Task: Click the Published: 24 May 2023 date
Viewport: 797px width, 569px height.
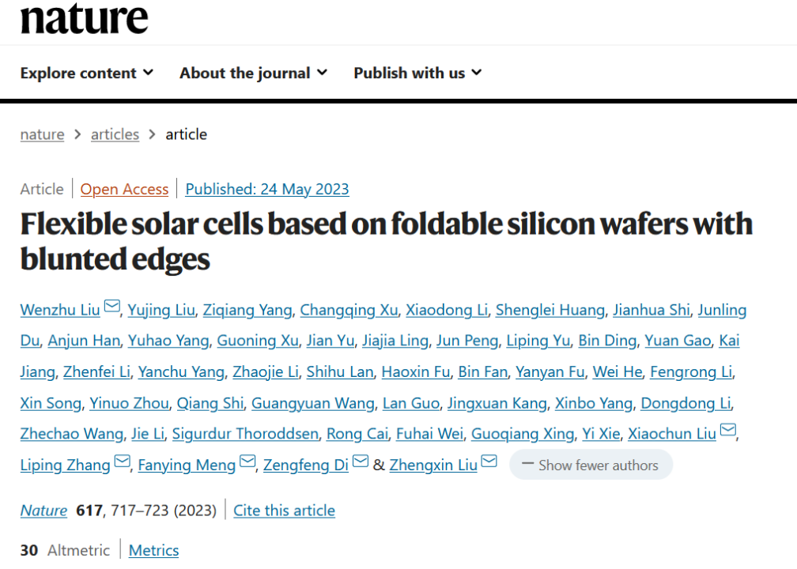Action: 267,189
